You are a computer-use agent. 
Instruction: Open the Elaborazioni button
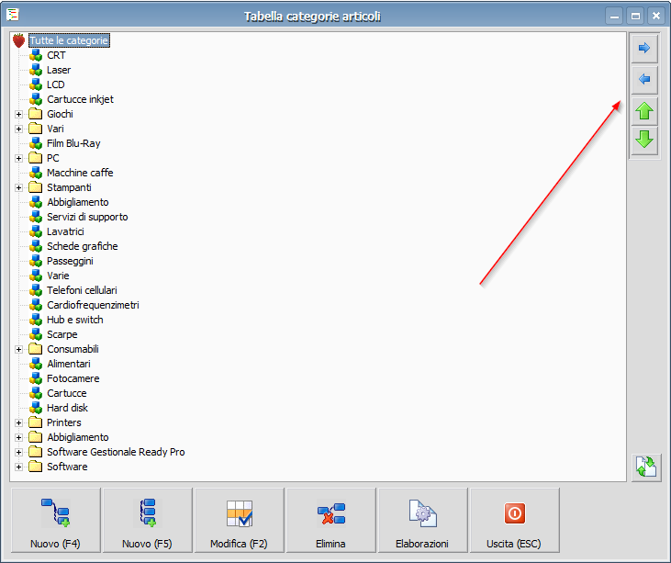pos(422,520)
